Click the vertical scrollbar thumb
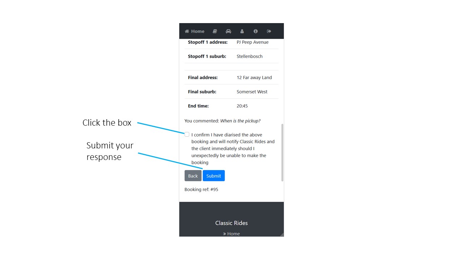The height and width of the screenshot is (260, 463). click(x=283, y=152)
